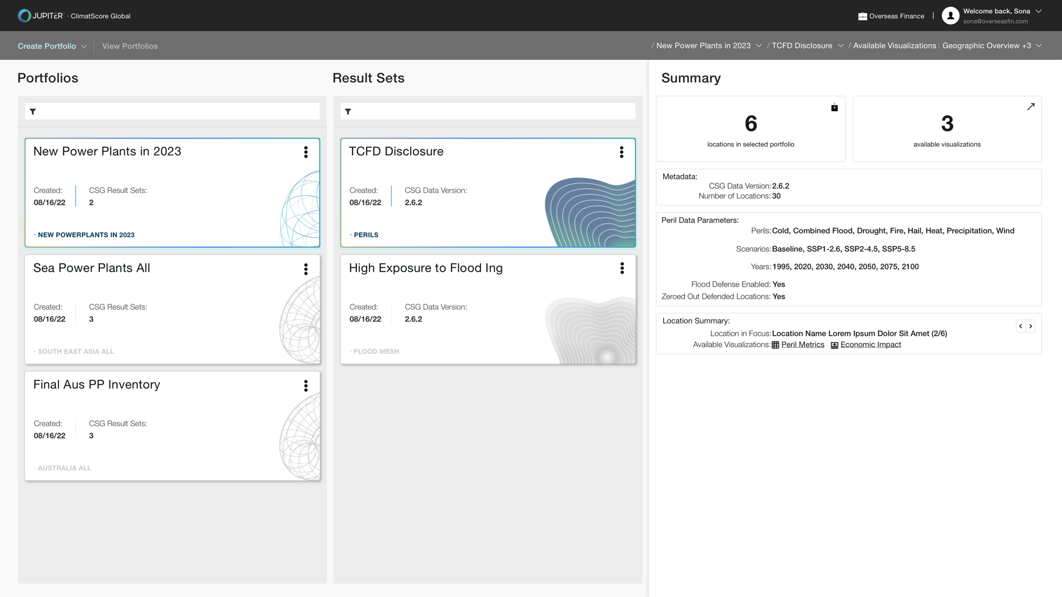This screenshot has width=1062, height=597.
Task: Open the Overseas Finance briefcase icon
Action: click(862, 16)
